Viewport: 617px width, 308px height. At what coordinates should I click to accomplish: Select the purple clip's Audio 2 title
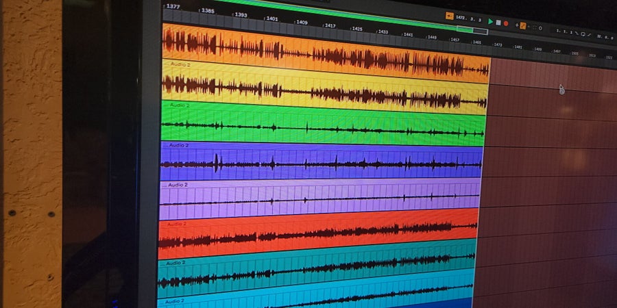[179, 145]
